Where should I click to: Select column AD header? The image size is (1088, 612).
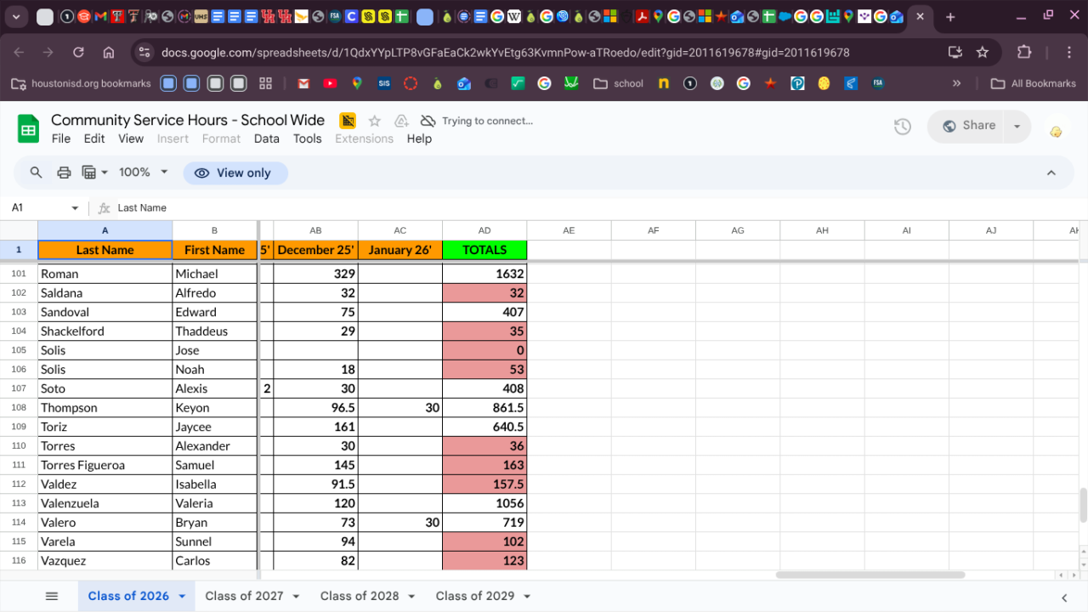click(x=484, y=230)
